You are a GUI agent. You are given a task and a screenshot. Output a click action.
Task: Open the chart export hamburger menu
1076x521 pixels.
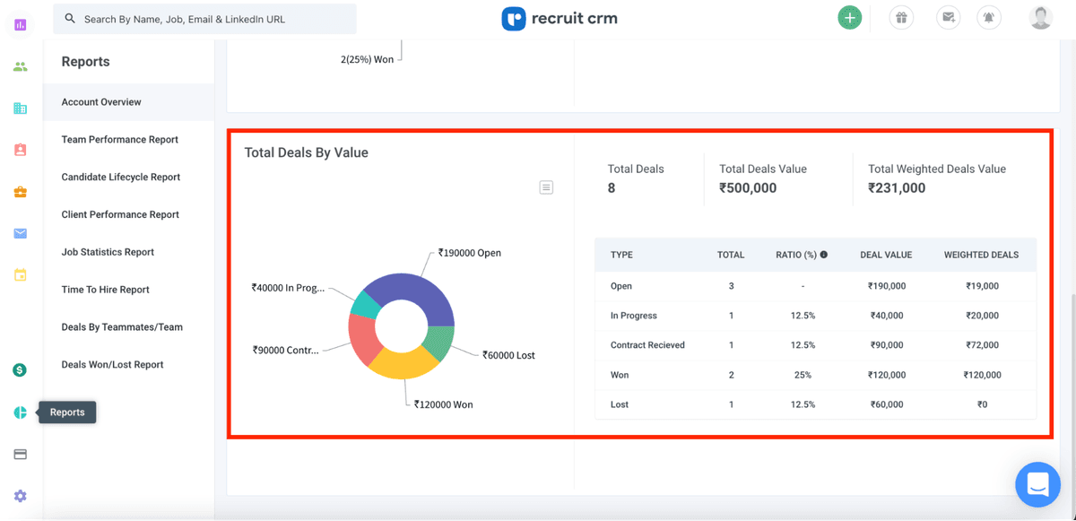point(546,187)
